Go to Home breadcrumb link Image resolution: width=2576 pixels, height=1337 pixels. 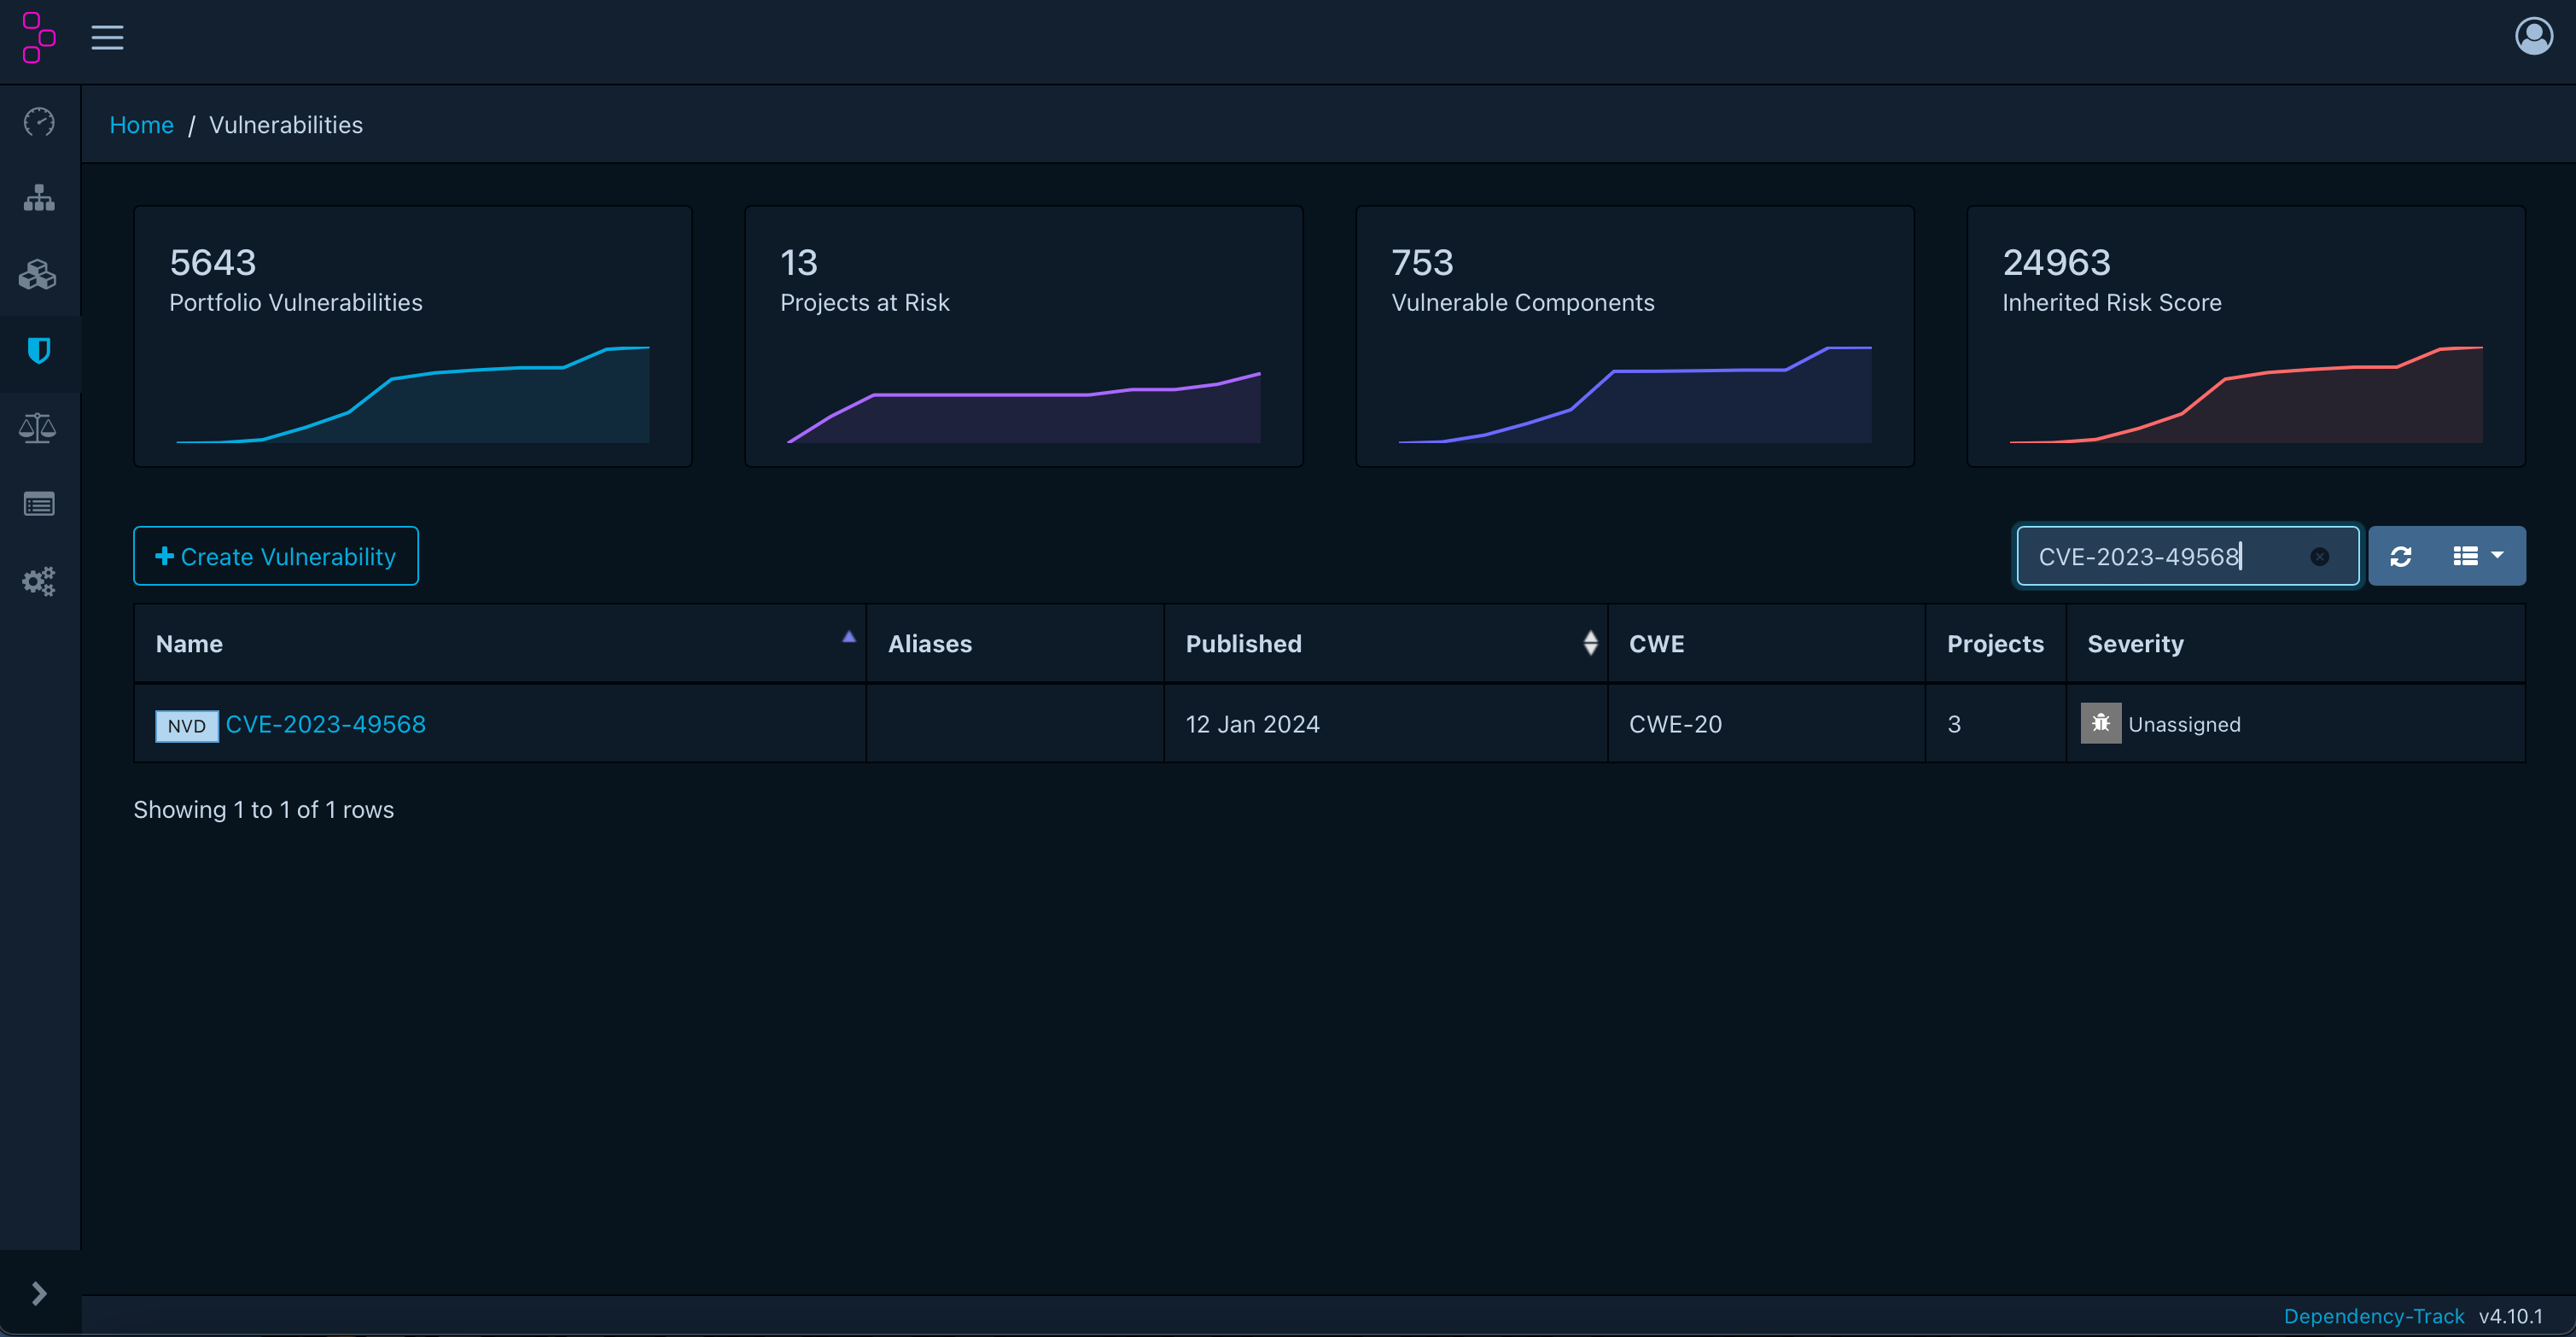pos(141,125)
